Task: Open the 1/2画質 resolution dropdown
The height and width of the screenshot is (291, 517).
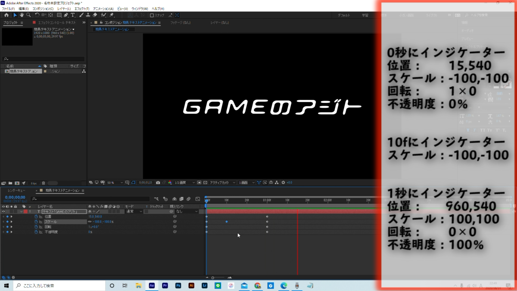Action: (x=185, y=183)
